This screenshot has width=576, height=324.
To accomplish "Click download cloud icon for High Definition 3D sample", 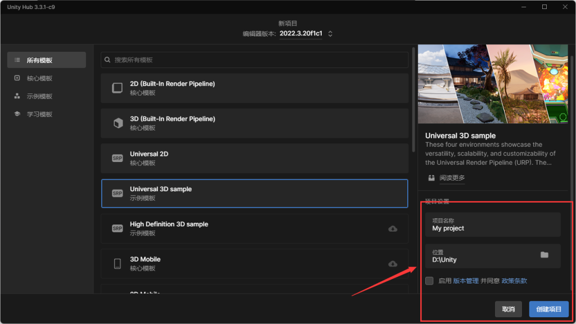I will pyautogui.click(x=393, y=228).
